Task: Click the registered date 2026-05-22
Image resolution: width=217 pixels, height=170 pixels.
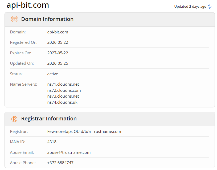Action: pos(58,42)
